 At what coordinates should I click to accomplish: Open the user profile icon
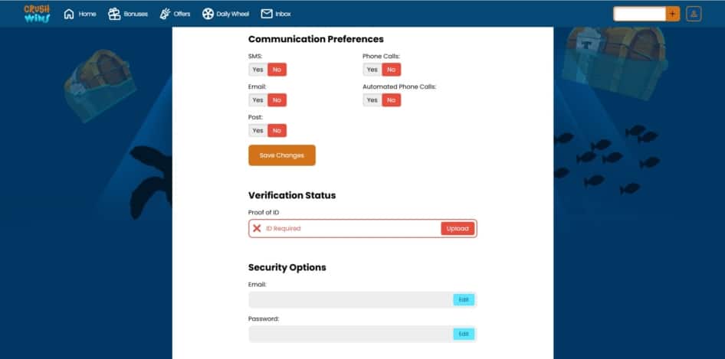[x=694, y=14]
